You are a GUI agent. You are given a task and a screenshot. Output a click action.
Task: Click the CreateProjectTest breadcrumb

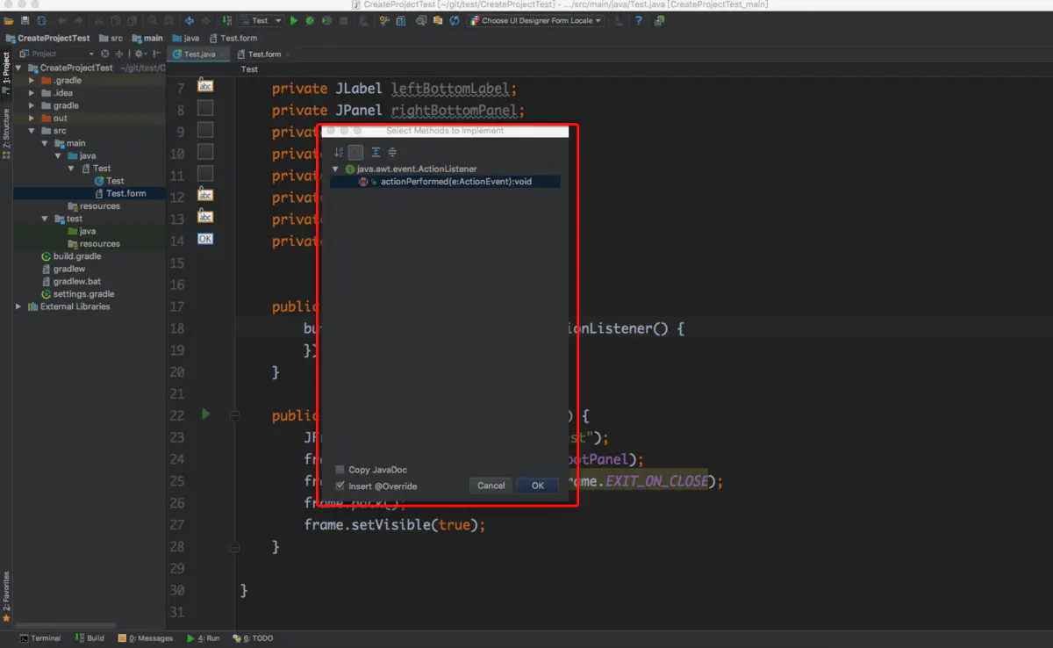click(x=47, y=38)
